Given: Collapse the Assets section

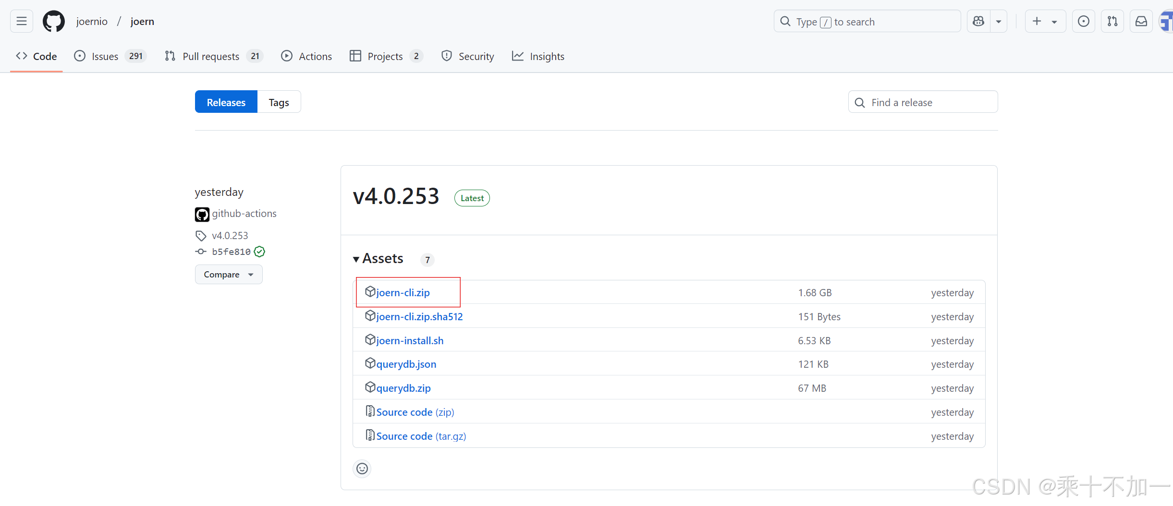Looking at the screenshot, I should click(x=378, y=259).
